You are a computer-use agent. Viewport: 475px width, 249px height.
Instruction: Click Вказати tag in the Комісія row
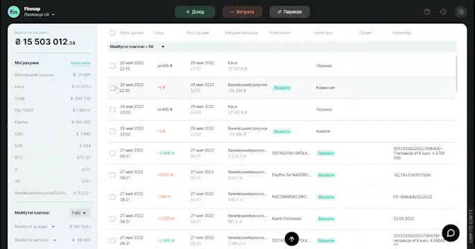(282, 131)
